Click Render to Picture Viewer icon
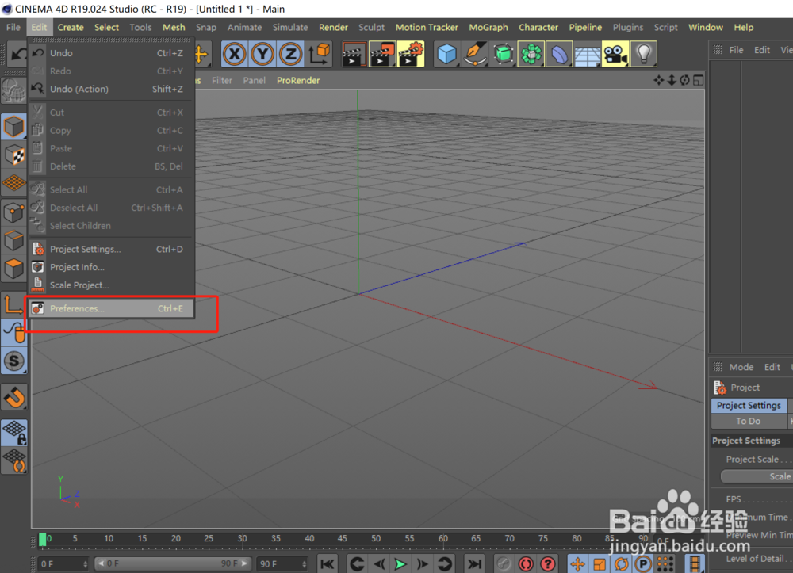793x573 pixels. 382,54
